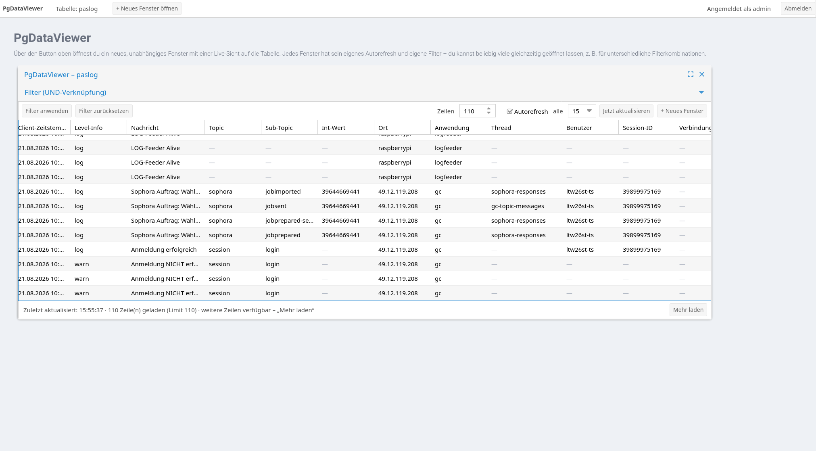Sort by Client-Zeitstempel column header
Viewport: 816px width, 451px height.
click(44, 127)
